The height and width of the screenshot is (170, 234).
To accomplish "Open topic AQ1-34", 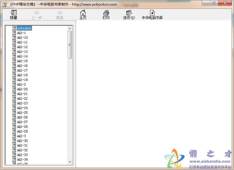I will click(23, 159).
